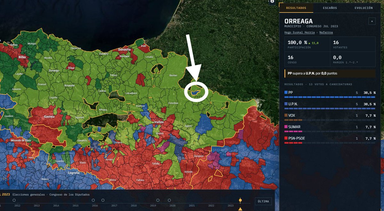Click the 100,0 % participation value
Screen dimensions: 384x211
tap(298, 43)
